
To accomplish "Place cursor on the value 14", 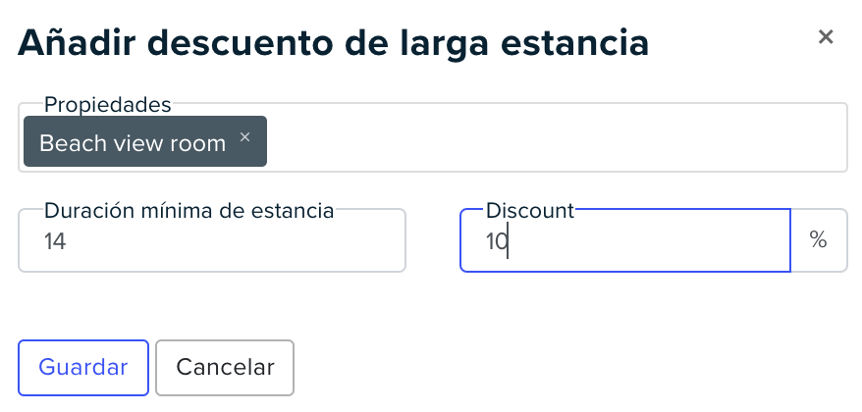I will (x=55, y=241).
